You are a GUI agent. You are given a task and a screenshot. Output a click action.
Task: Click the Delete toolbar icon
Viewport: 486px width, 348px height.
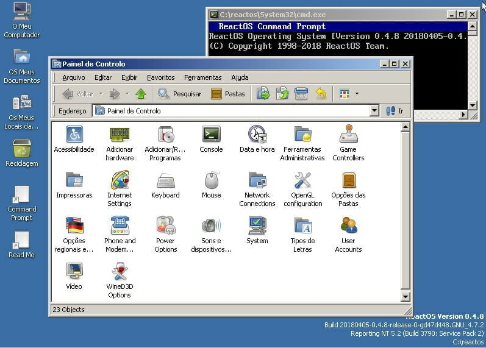[x=301, y=94]
